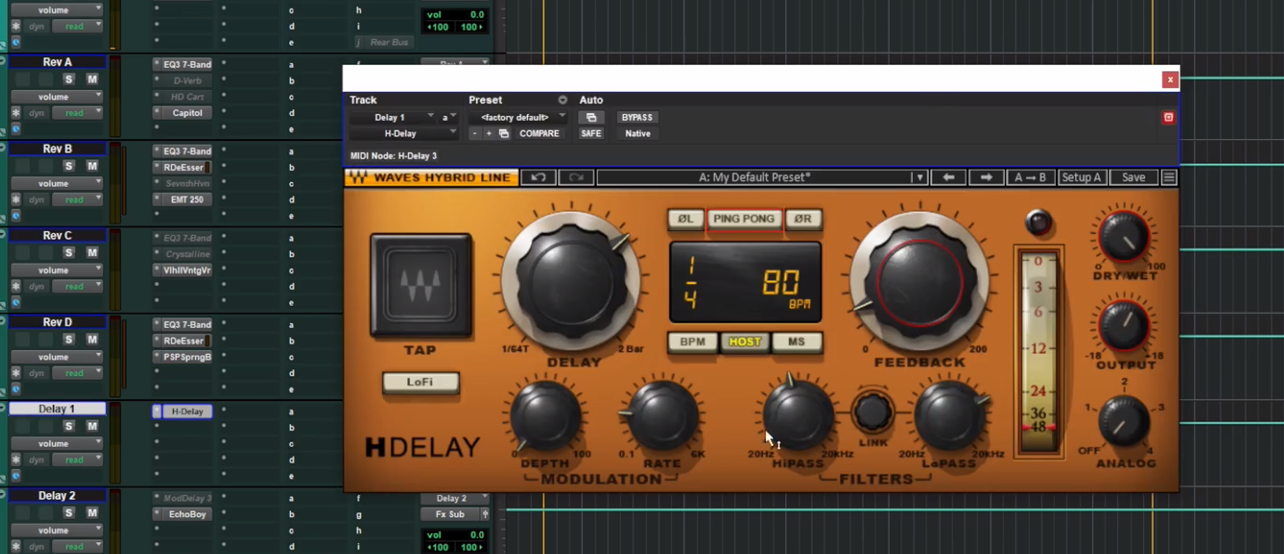The width and height of the screenshot is (1284, 554).
Task: Toggle the LoFi switch
Action: coord(420,382)
